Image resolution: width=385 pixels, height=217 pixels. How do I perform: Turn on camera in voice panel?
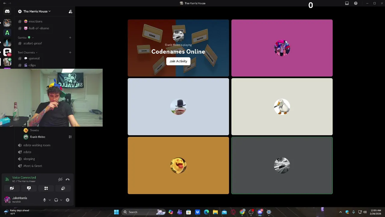point(12,188)
